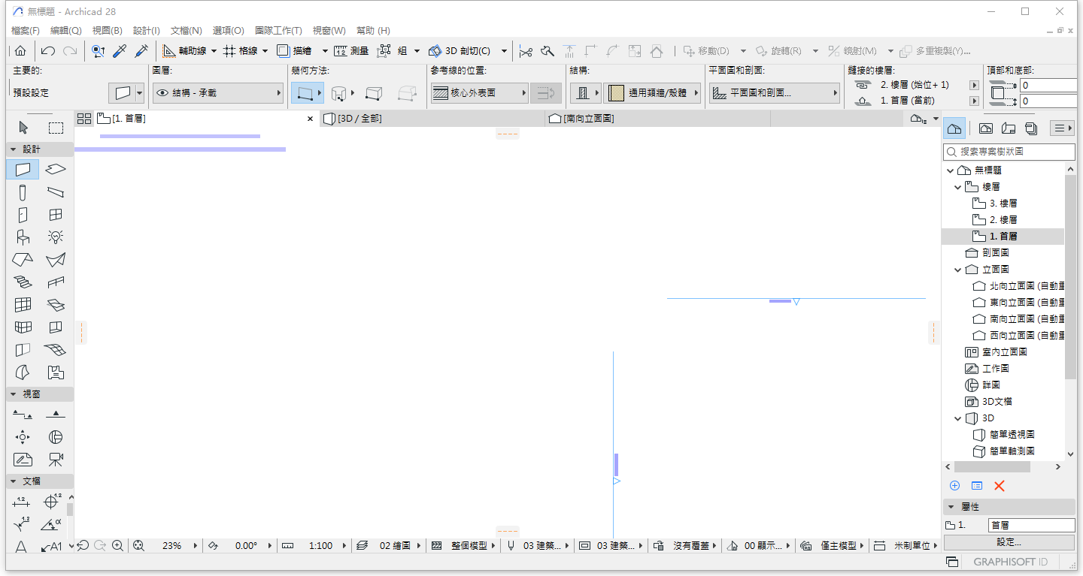1083x576 pixels.
Task: Toggle the 輔助線 guide lines button
Action: (x=185, y=51)
